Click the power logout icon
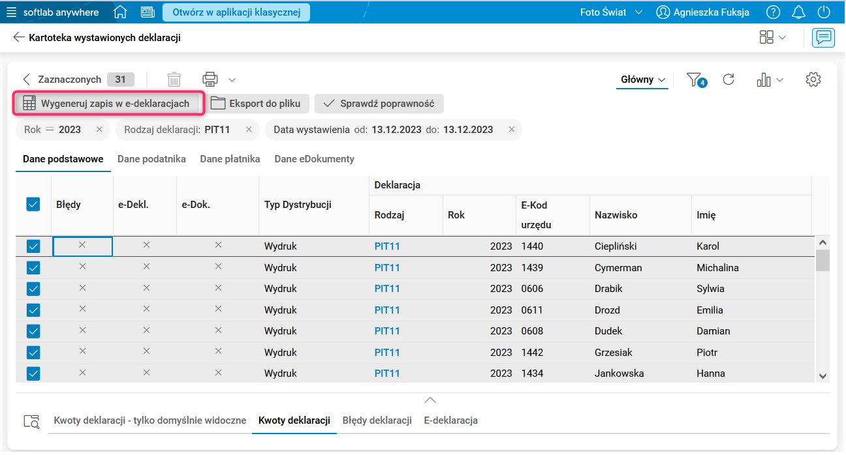 [x=824, y=12]
